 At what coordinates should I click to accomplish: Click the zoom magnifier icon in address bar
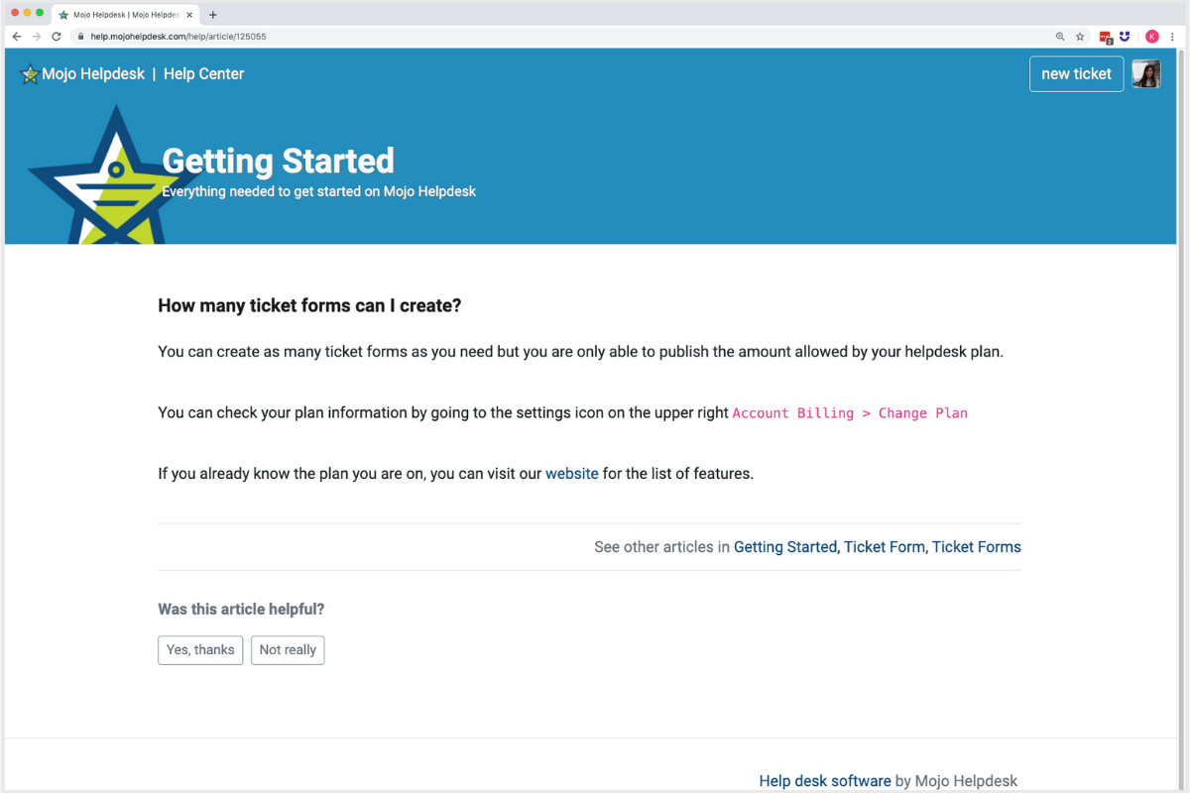coord(1060,37)
